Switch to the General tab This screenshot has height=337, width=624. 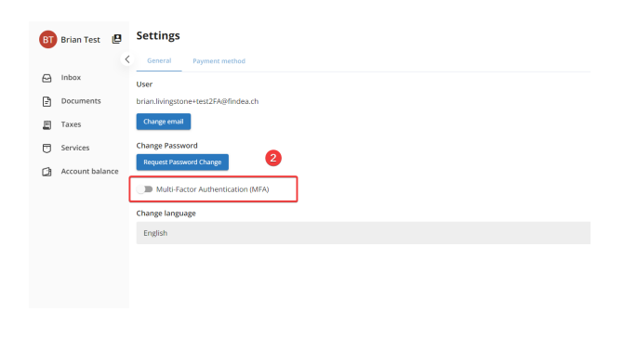tap(159, 60)
